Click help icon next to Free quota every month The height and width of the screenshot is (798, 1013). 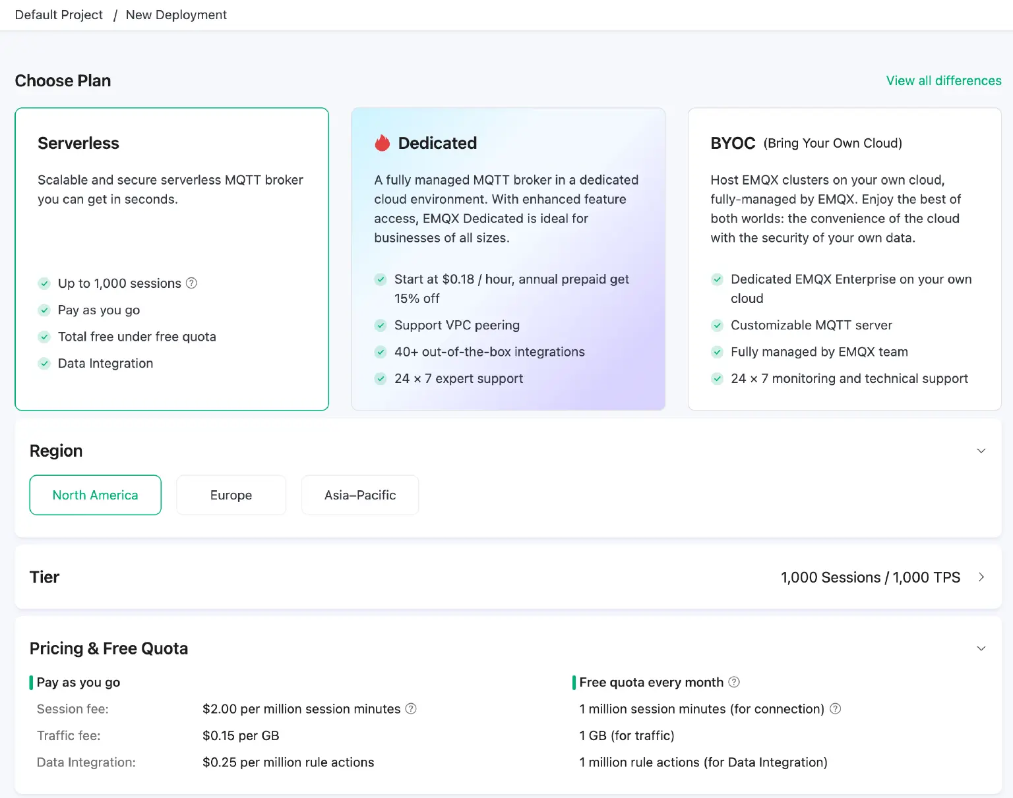click(x=734, y=682)
